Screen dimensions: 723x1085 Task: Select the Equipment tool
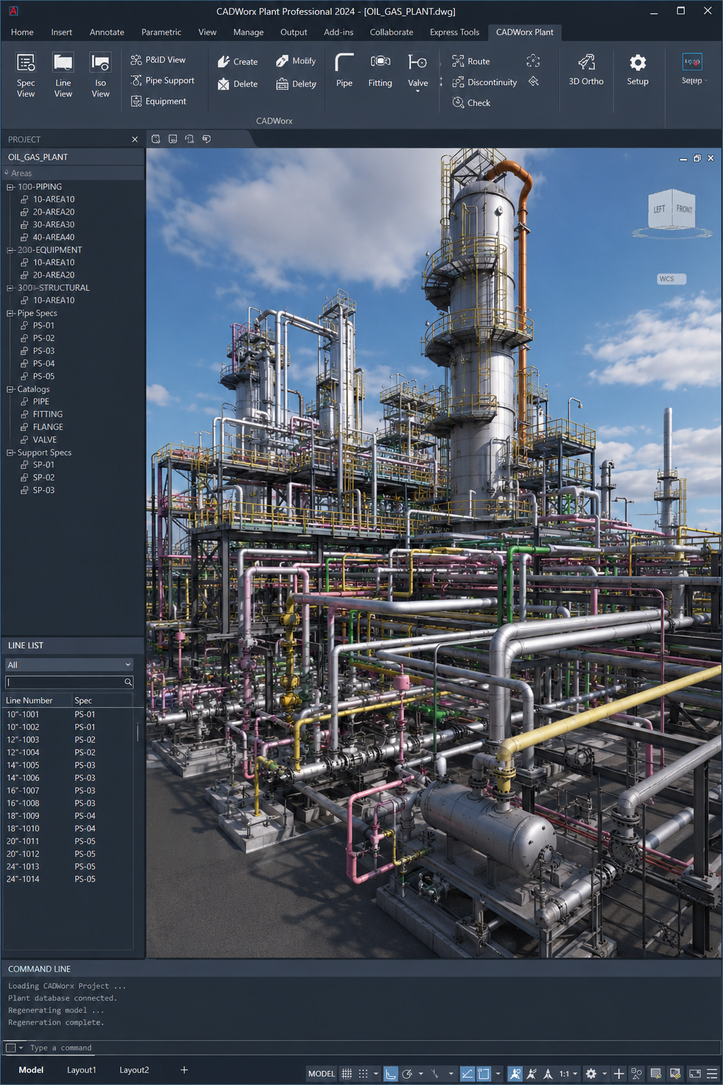[159, 101]
